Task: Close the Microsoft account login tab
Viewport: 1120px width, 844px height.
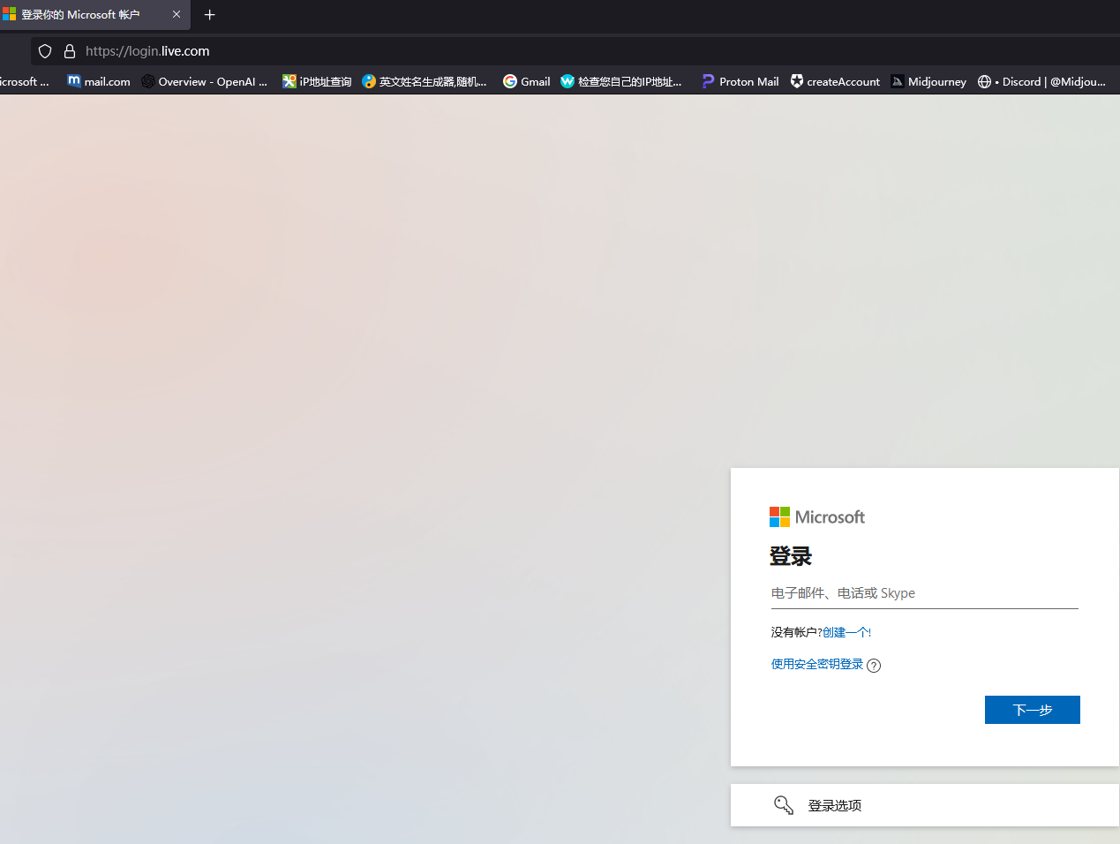Action: 177,15
